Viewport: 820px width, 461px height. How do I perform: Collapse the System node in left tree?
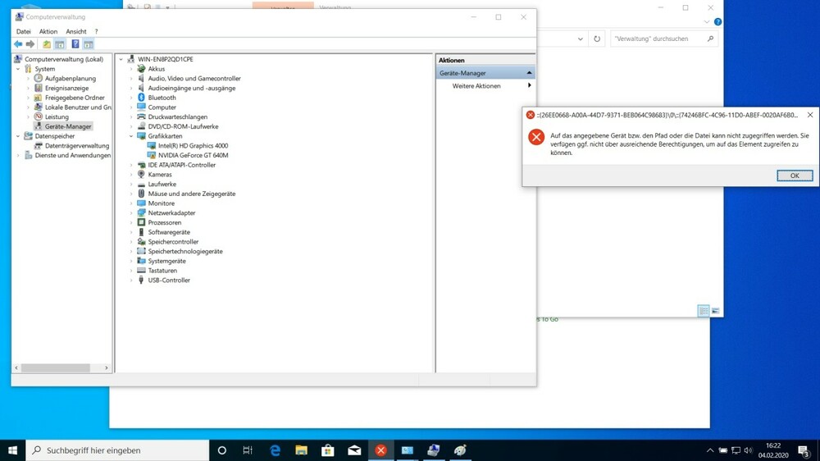point(18,69)
